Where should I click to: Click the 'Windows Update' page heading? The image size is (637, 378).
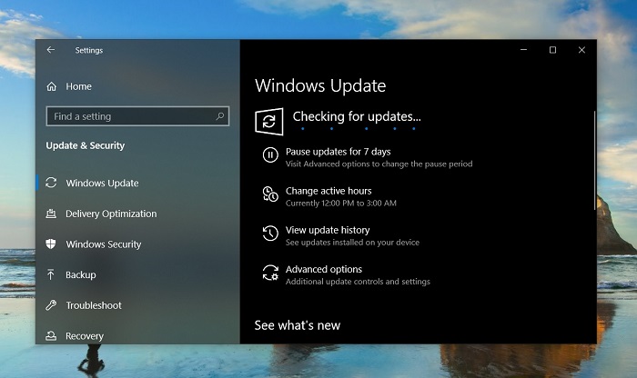coord(320,85)
